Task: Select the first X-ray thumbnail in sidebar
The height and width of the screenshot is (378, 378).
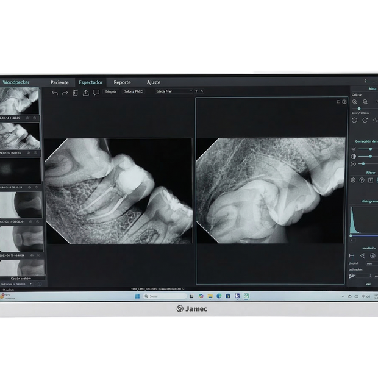Action: (x=20, y=101)
